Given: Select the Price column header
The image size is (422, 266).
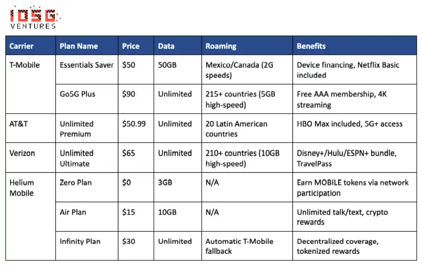Looking at the screenshot, I should 131,46.
